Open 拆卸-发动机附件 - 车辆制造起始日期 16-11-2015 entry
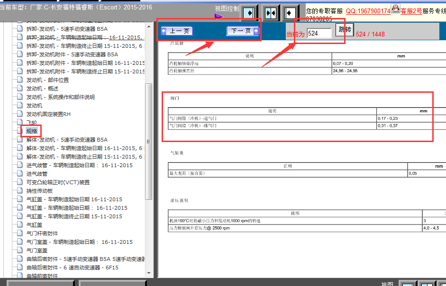Image resolution: width=446 pixels, height=286 pixels. (x=85, y=63)
